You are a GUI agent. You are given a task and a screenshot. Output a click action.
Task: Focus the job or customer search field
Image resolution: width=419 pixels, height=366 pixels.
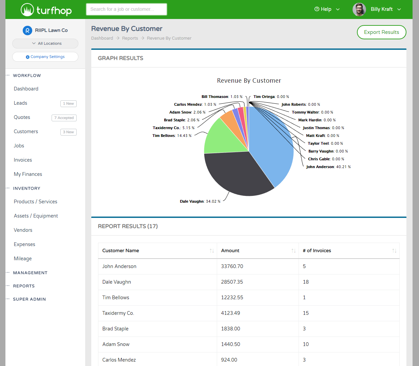tap(126, 9)
